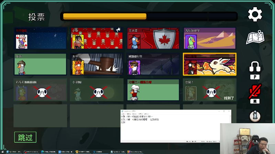Image resolution: width=275 pixels, height=154 pixels.
Task: Vote for 太一 on the gavel card
Action: [97, 64]
